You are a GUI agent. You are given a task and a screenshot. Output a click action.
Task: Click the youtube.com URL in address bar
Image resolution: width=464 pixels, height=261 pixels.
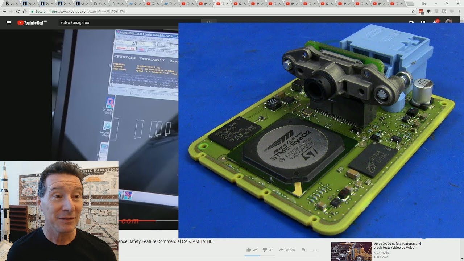point(87,11)
